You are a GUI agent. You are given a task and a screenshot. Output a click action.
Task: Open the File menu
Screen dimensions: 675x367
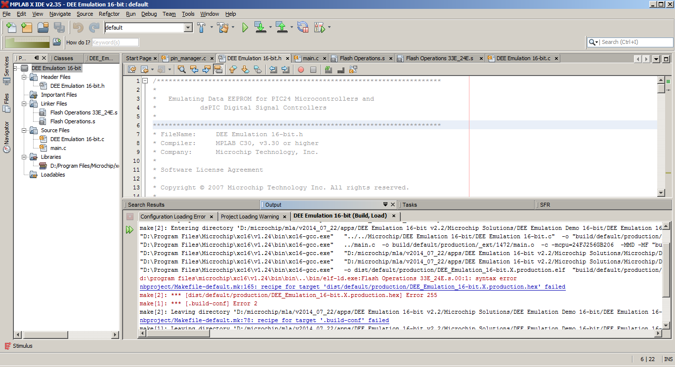click(6, 14)
